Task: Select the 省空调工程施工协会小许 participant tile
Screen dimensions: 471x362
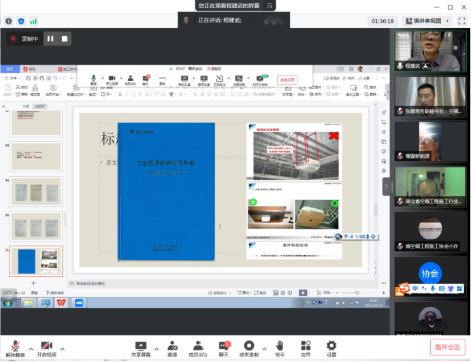Action: 430,231
